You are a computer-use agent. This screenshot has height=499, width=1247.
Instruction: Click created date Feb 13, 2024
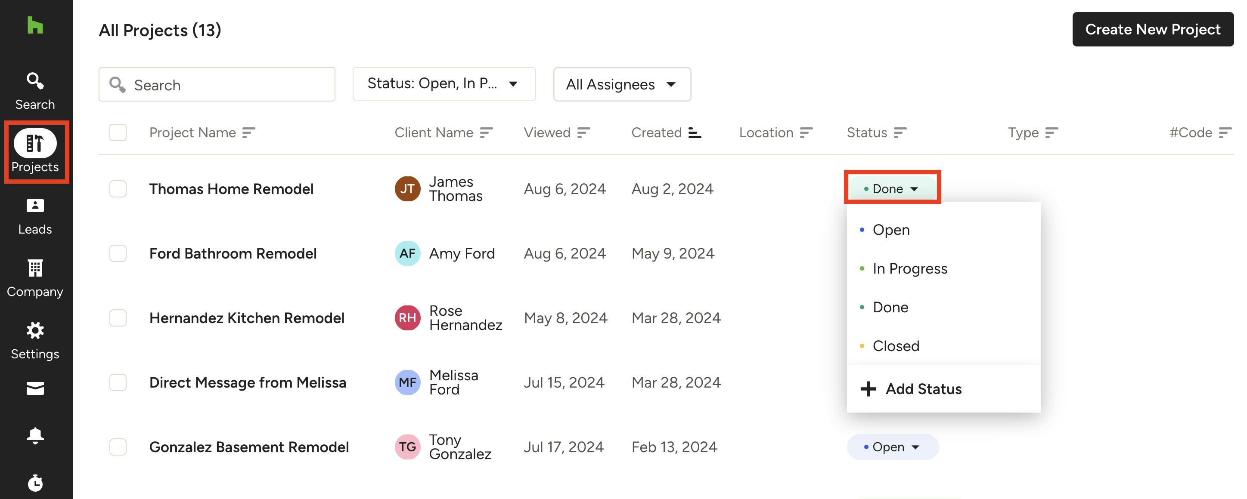pyautogui.click(x=674, y=447)
